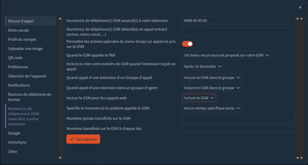Viewport: 308px width, 165px height.
Task: Expand the 'Un menu vocal vous est proposé' dropdown
Action: click(227, 55)
